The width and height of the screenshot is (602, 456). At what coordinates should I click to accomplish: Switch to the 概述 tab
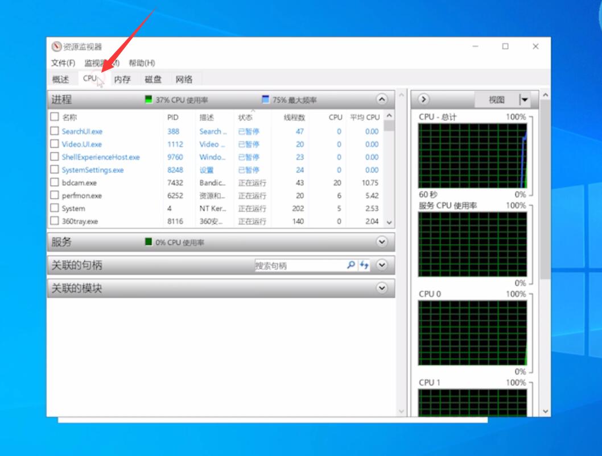click(x=61, y=80)
